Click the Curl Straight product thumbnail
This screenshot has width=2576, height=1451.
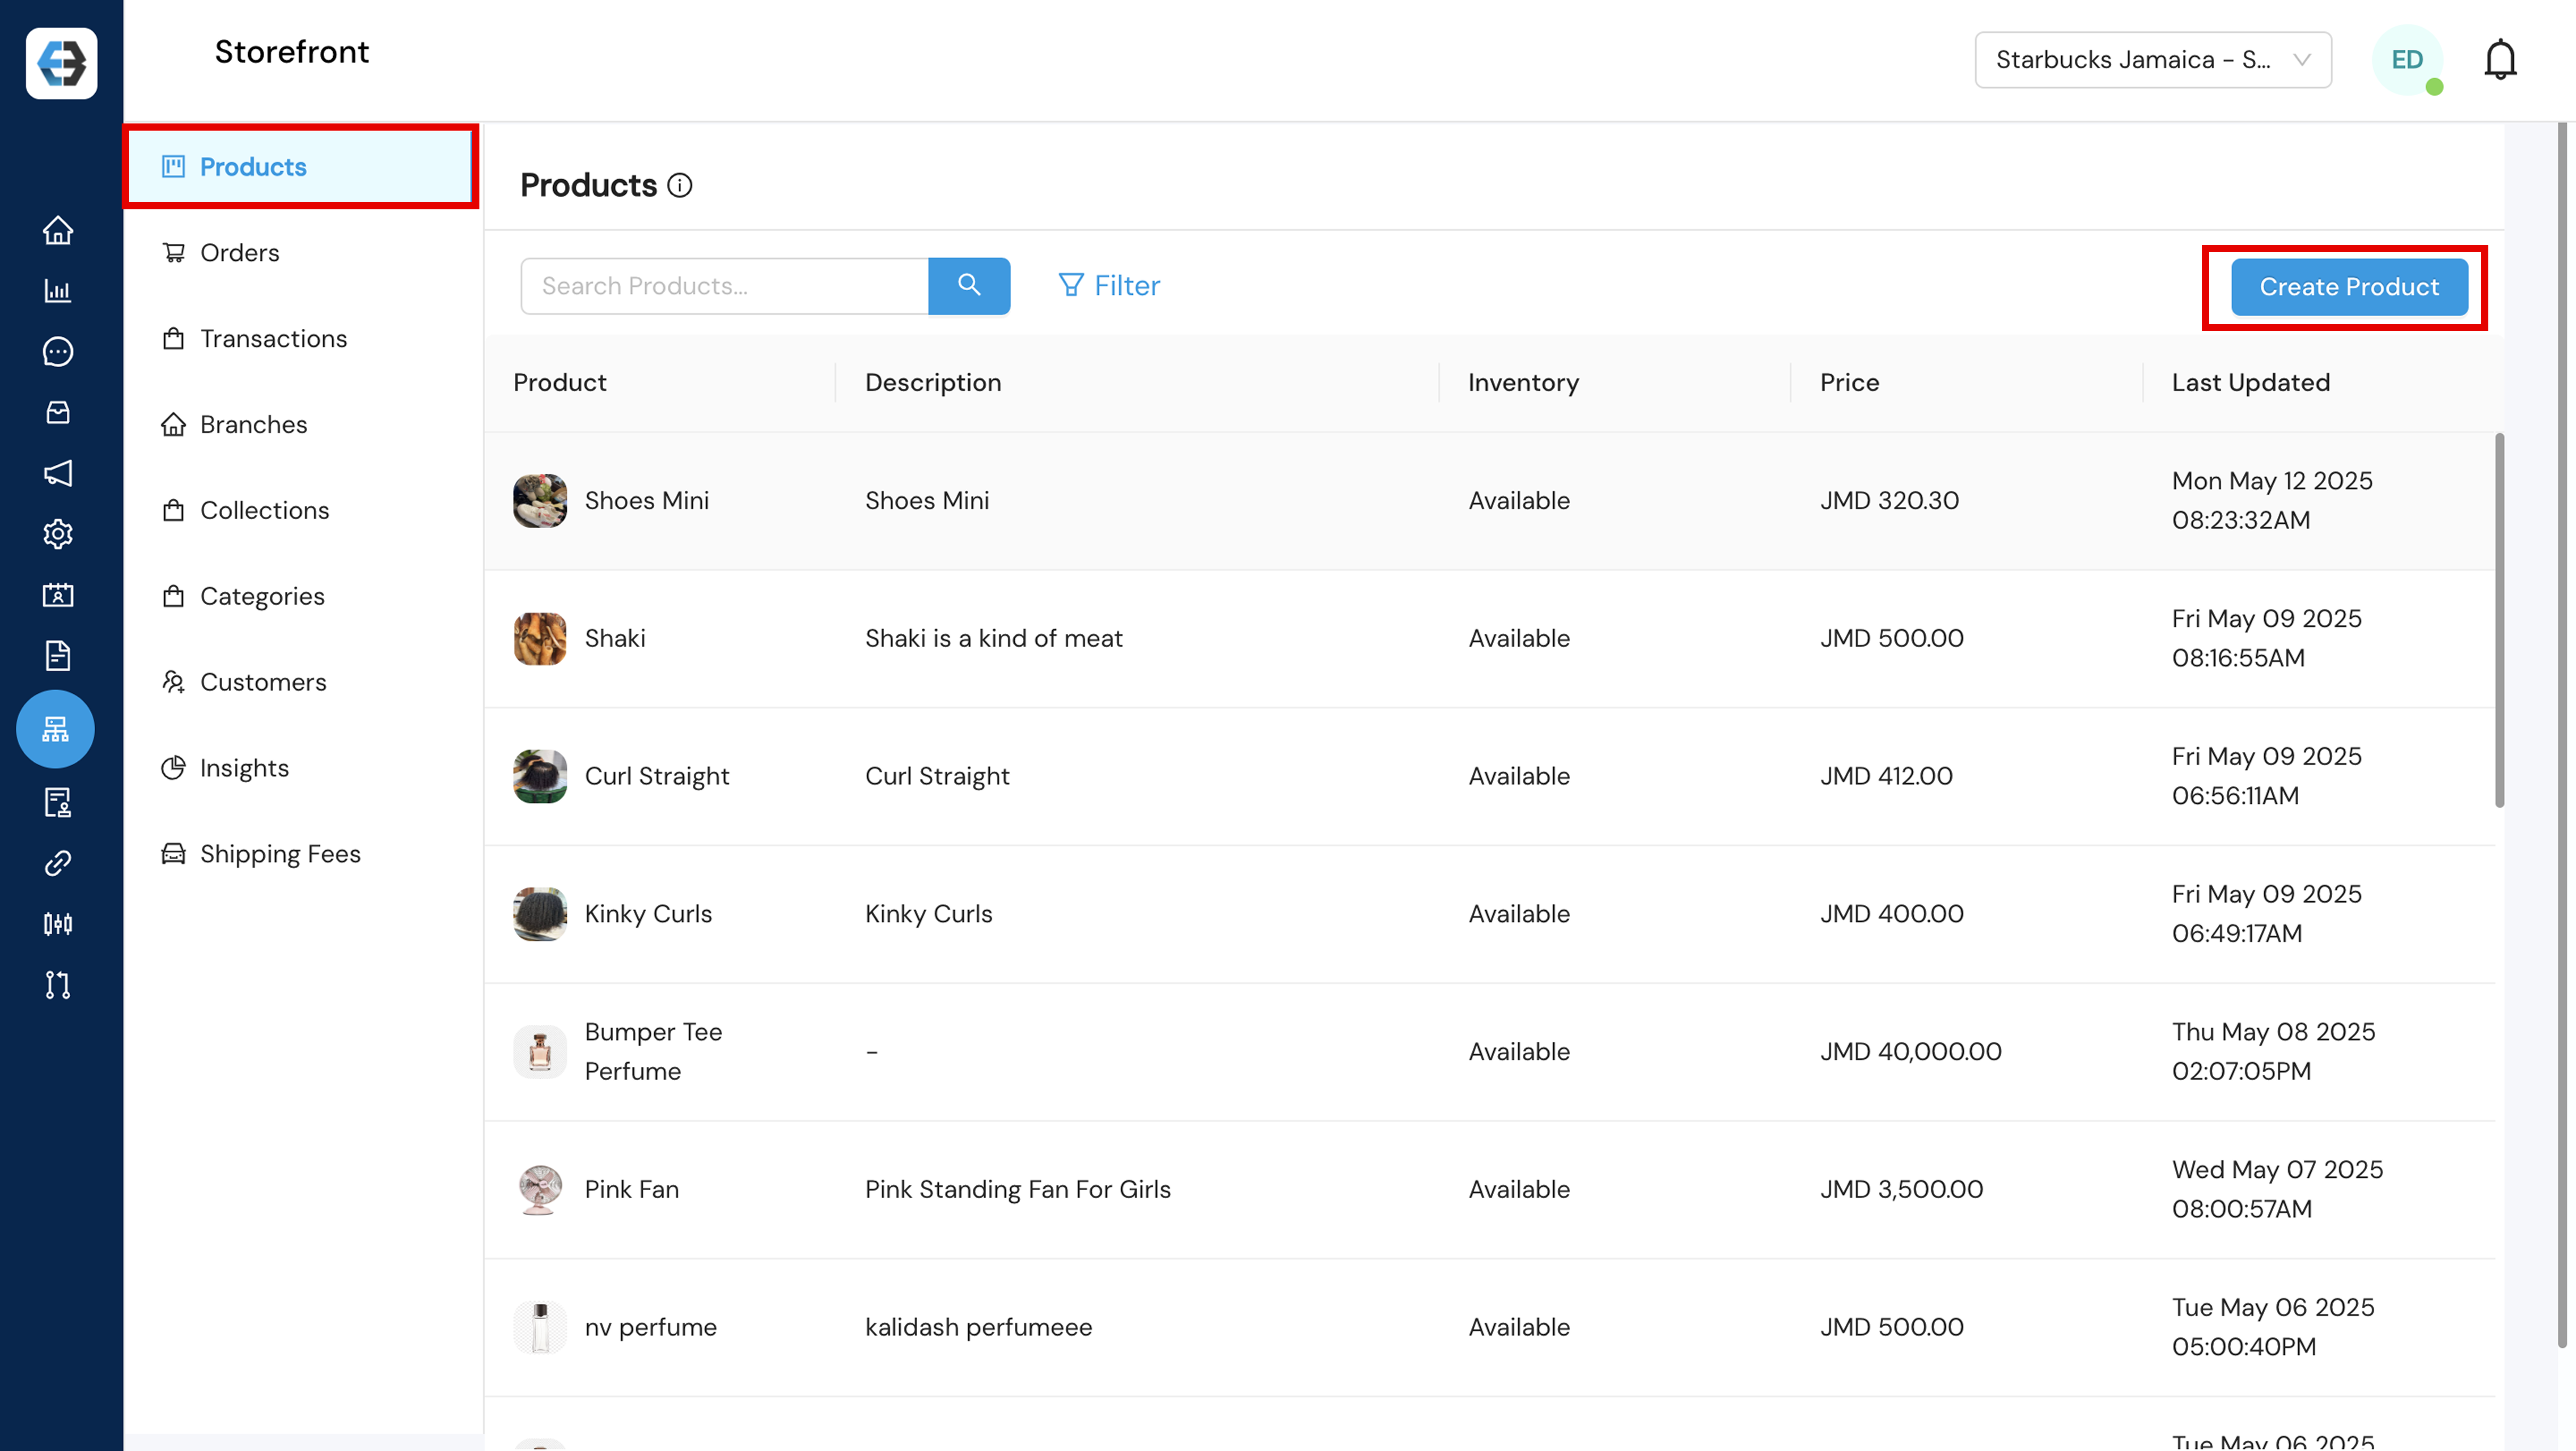click(x=540, y=777)
